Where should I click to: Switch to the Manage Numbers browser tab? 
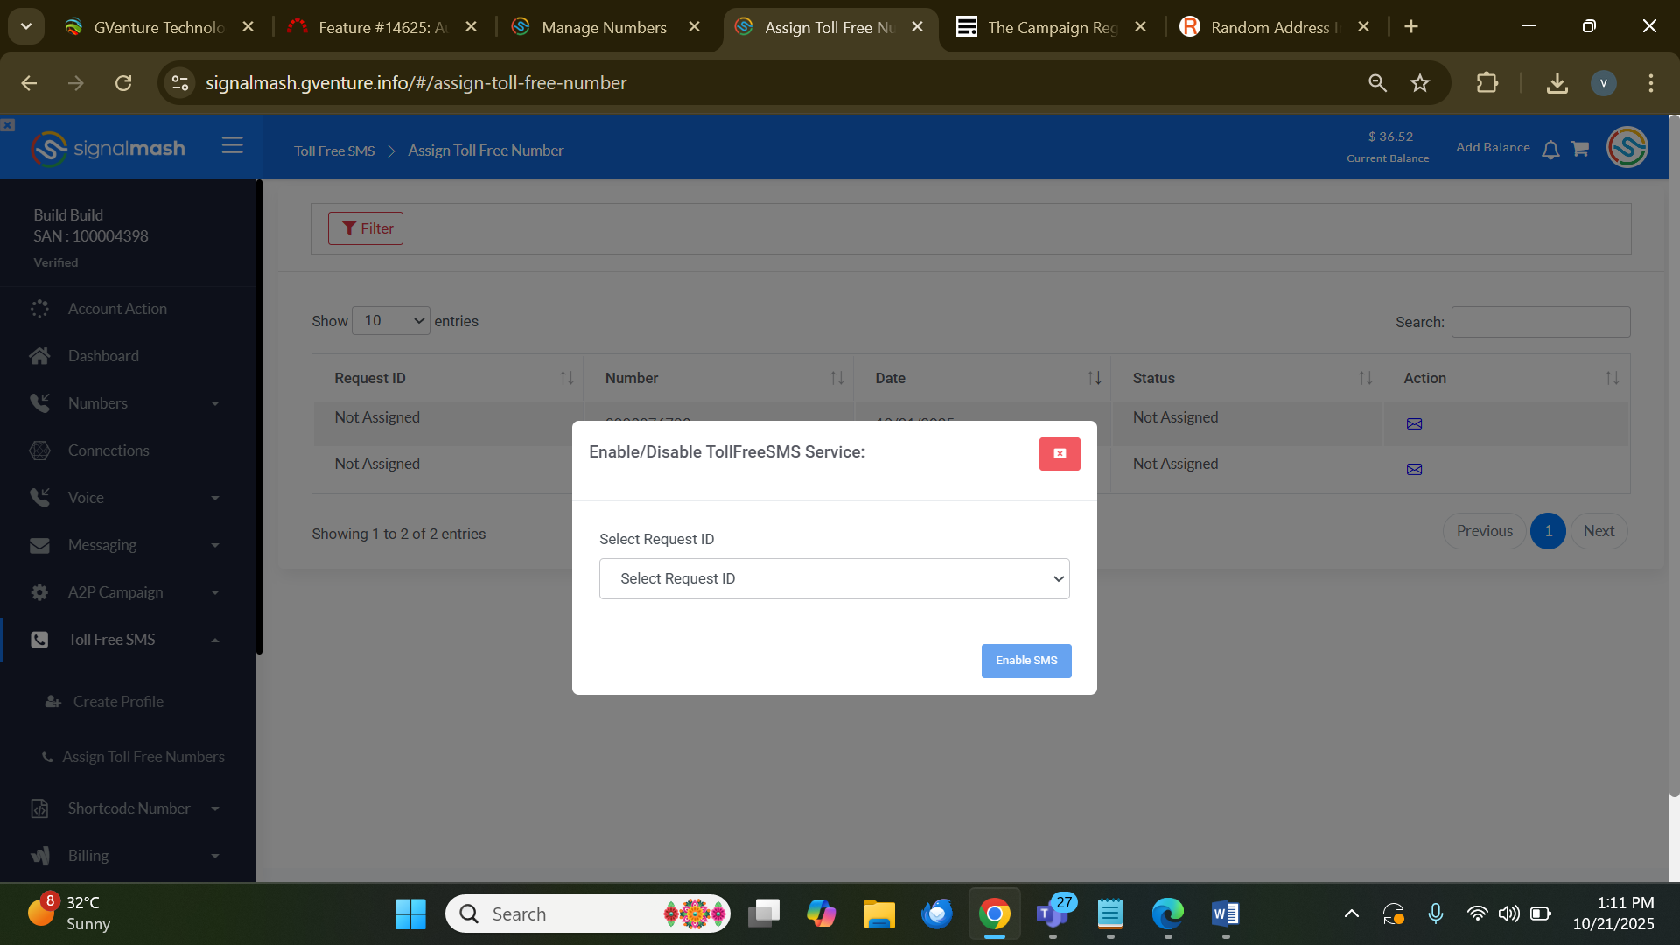pyautogui.click(x=604, y=27)
